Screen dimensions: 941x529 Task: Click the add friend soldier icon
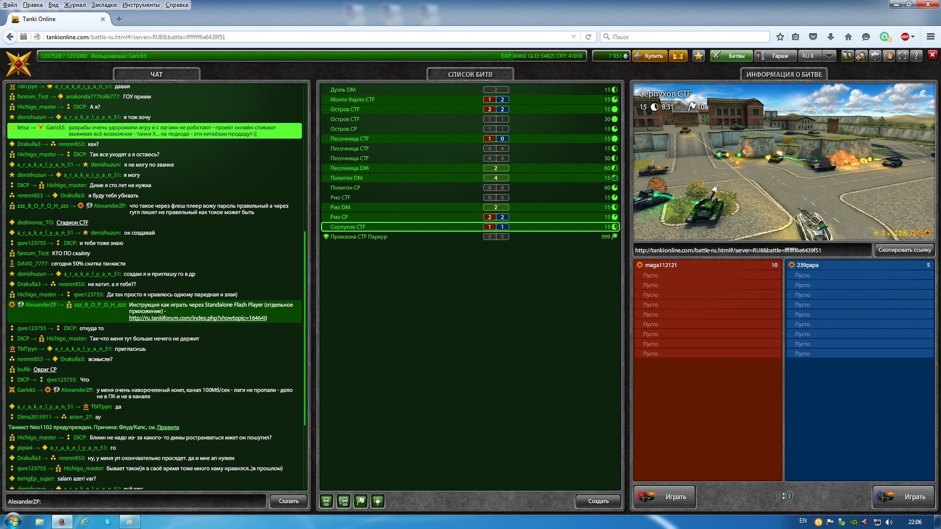[861, 56]
